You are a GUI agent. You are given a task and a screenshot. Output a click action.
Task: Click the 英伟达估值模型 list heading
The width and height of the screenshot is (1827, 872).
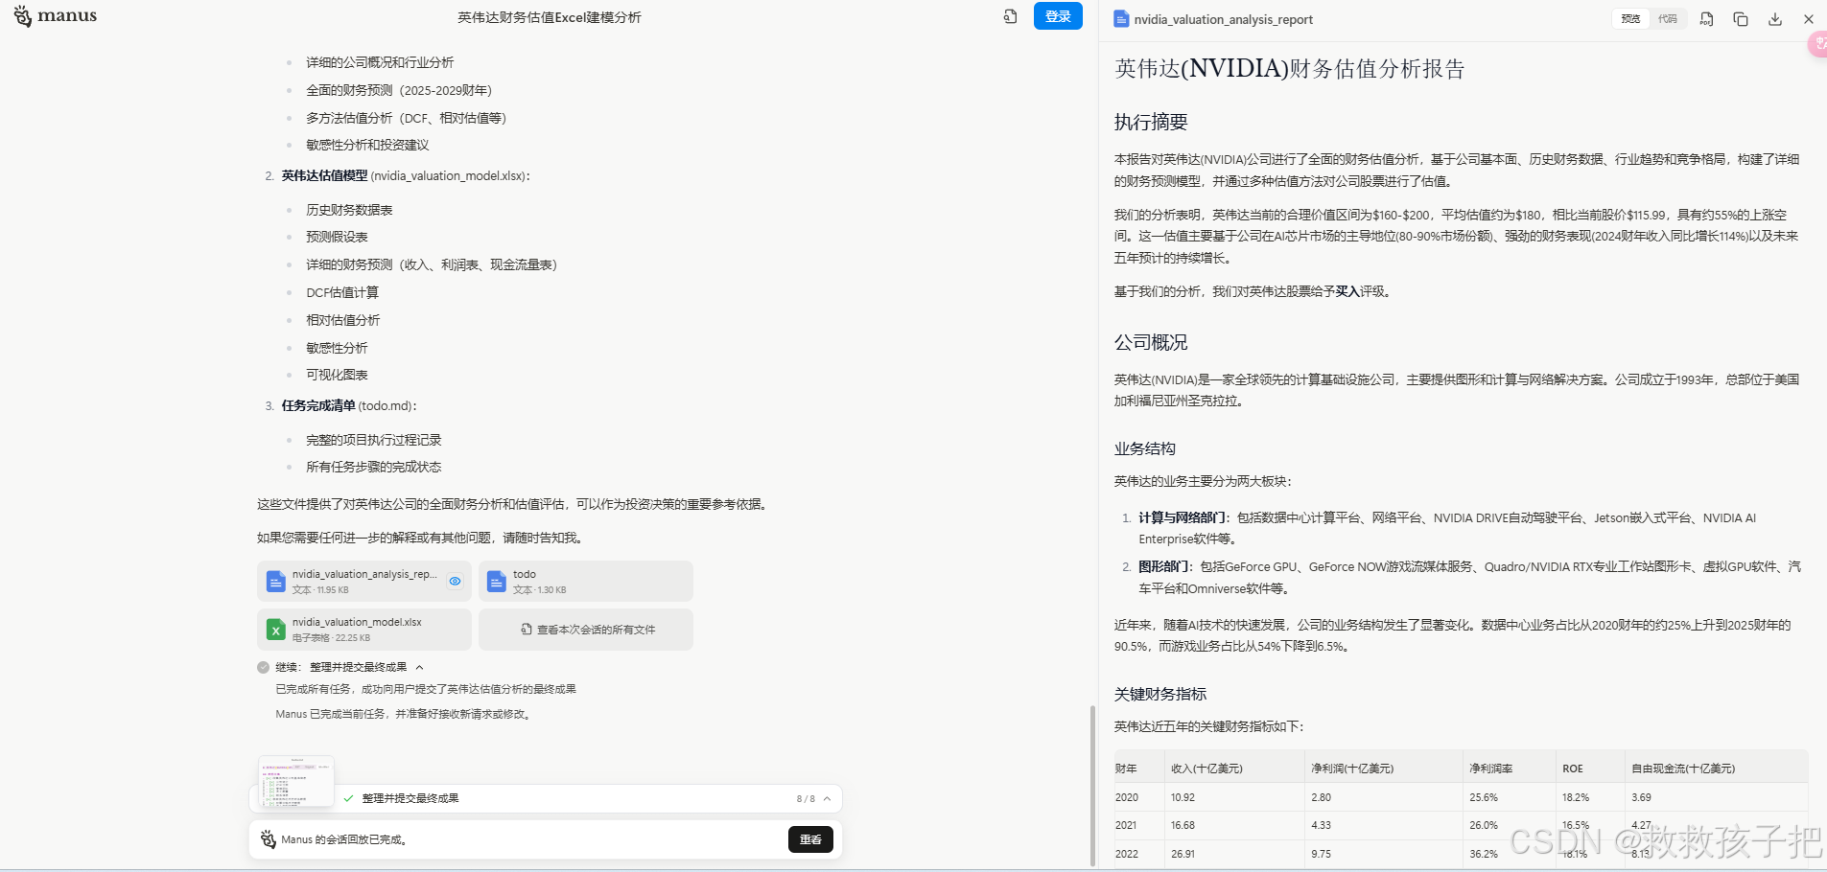pos(324,175)
